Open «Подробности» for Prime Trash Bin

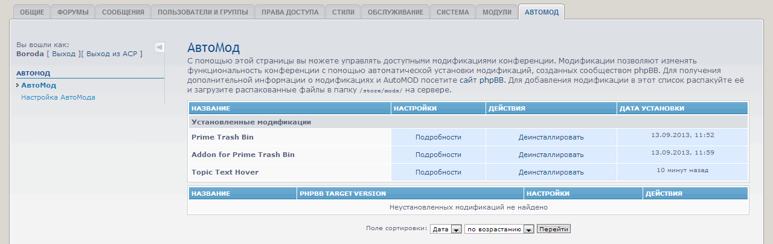point(438,137)
